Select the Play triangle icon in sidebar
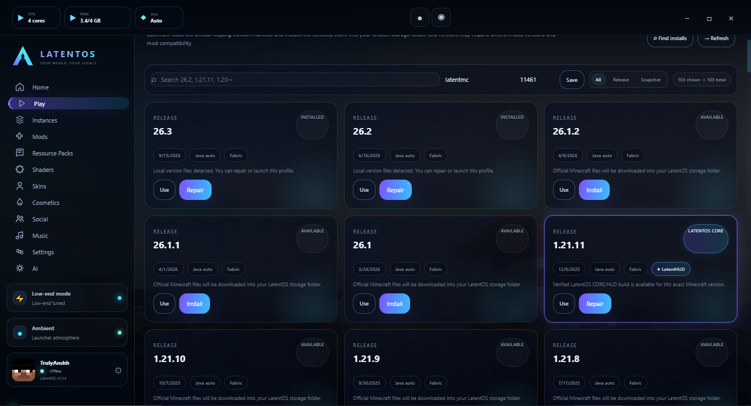This screenshot has height=406, width=751. pos(21,103)
